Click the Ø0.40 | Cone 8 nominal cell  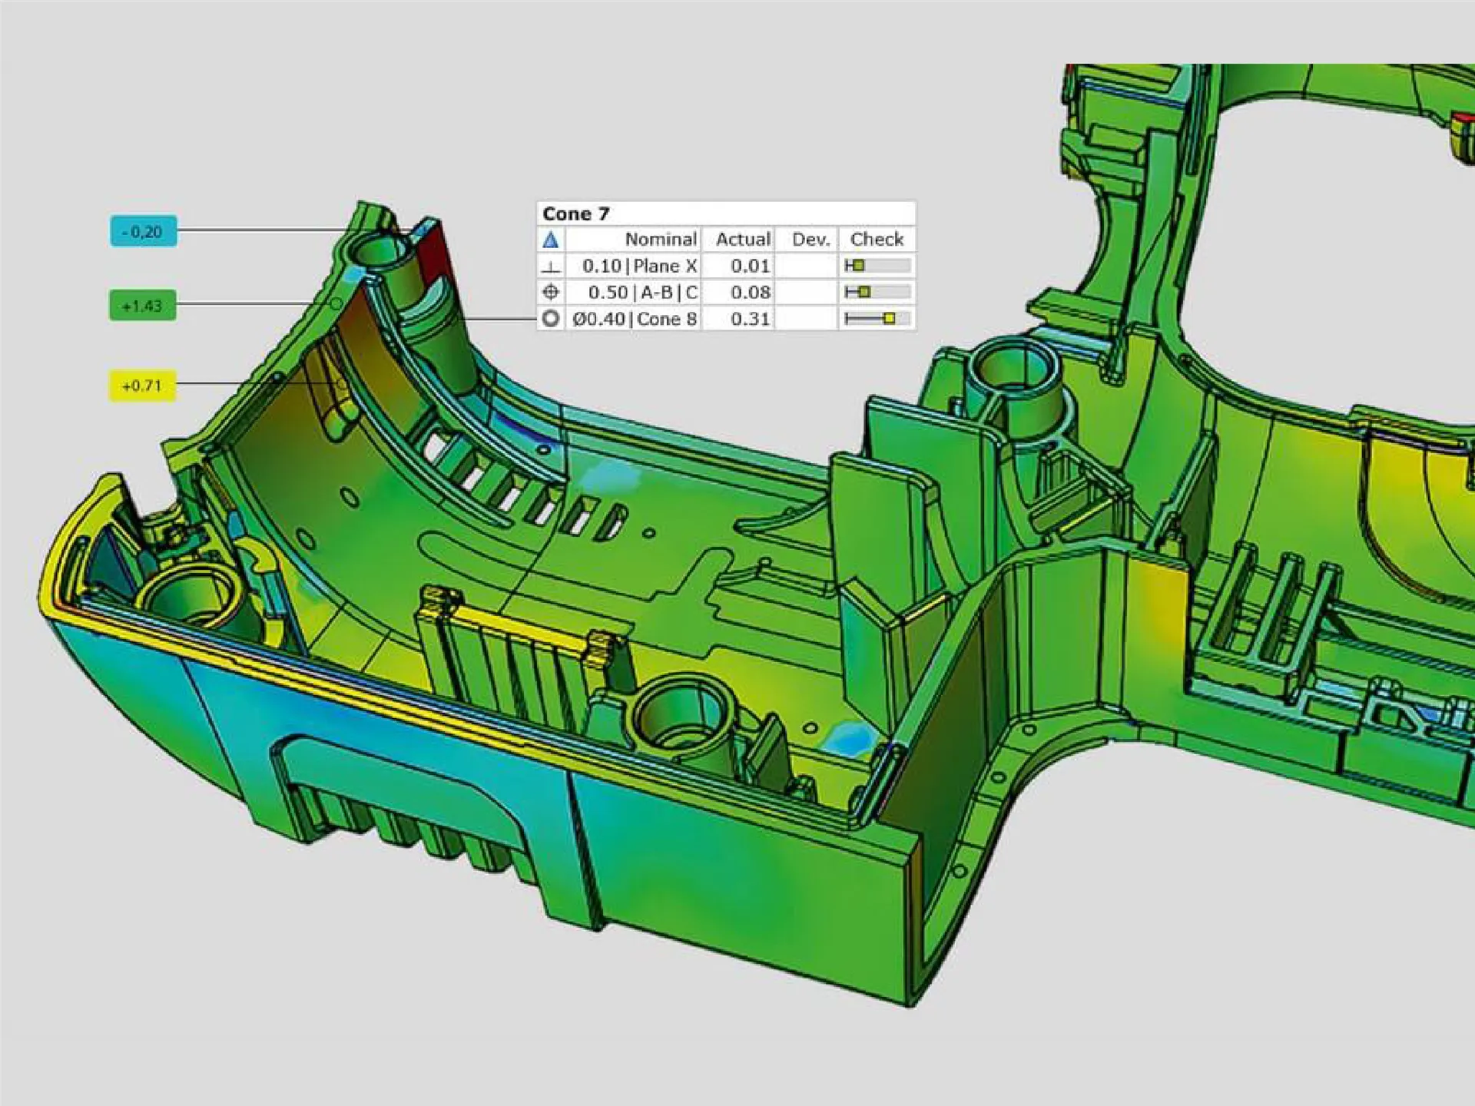pyautogui.click(x=635, y=319)
